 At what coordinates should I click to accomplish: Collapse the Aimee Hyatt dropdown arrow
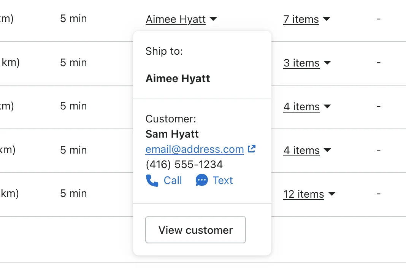[x=213, y=19]
